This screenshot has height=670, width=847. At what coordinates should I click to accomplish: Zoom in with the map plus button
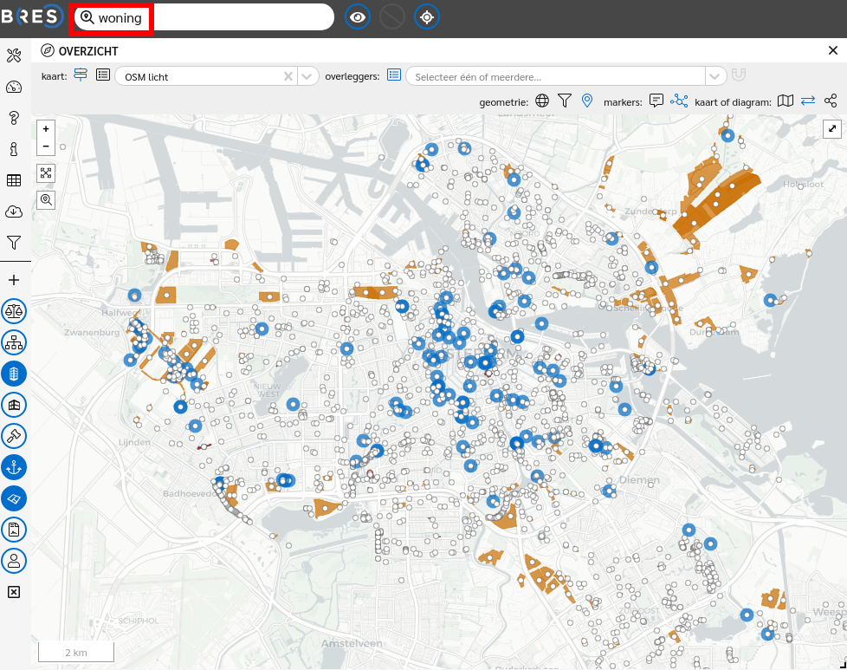tap(46, 128)
